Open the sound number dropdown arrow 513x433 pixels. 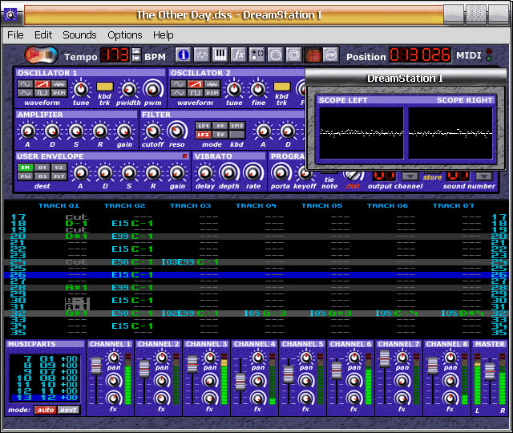point(484,176)
